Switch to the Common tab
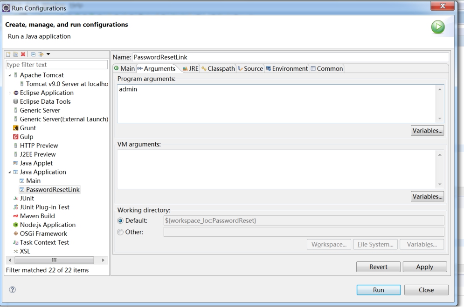This screenshot has width=464, height=307. [x=327, y=68]
